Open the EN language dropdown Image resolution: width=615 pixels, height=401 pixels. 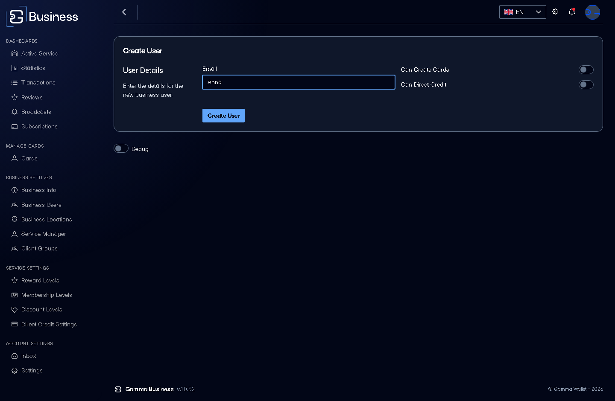(x=523, y=12)
